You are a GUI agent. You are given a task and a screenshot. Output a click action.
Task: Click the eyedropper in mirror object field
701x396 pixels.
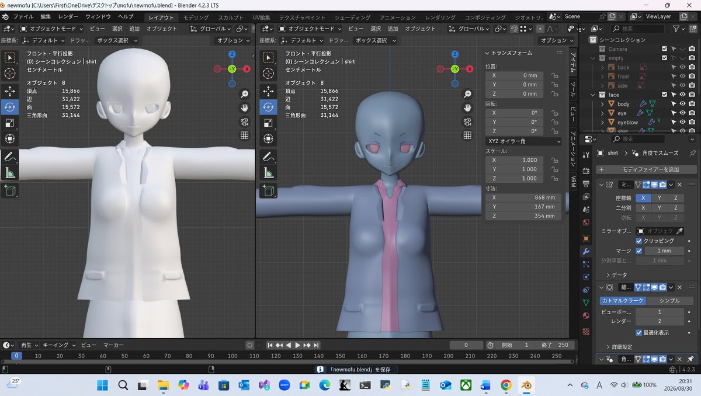(679, 231)
